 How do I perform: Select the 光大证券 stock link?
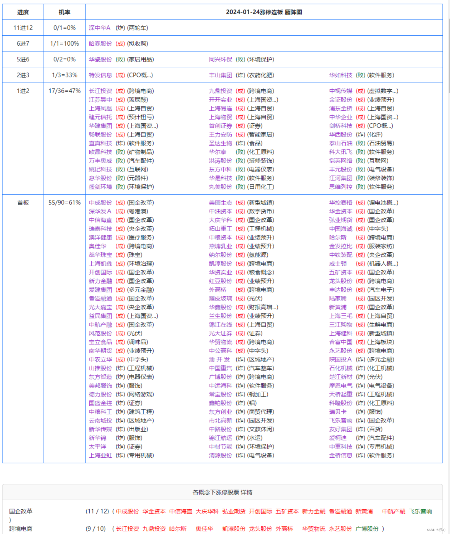pyautogui.click(x=220, y=333)
